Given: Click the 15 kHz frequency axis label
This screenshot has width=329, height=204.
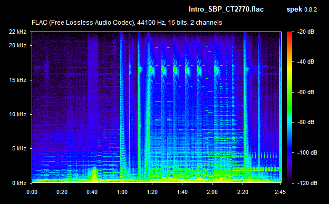Looking at the screenshot, I should pos(17,80).
